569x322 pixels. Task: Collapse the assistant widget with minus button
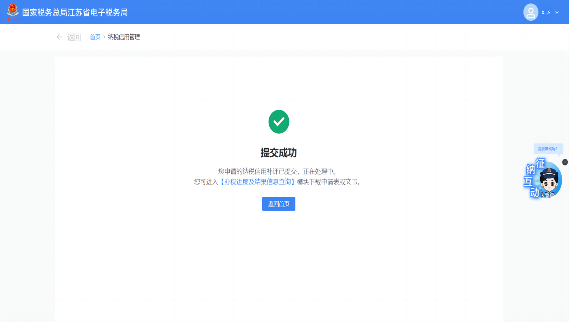point(565,162)
